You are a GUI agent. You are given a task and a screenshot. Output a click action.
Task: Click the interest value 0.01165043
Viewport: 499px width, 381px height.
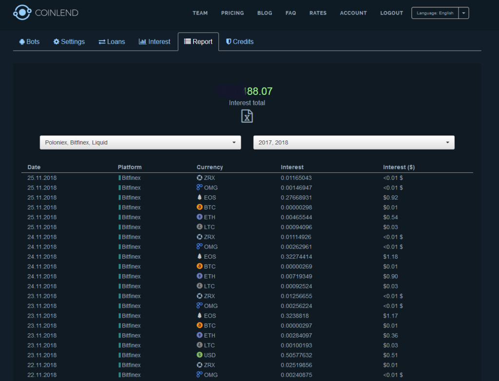[x=296, y=178]
